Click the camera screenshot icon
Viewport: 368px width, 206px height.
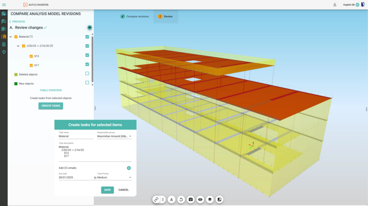[x=191, y=200]
